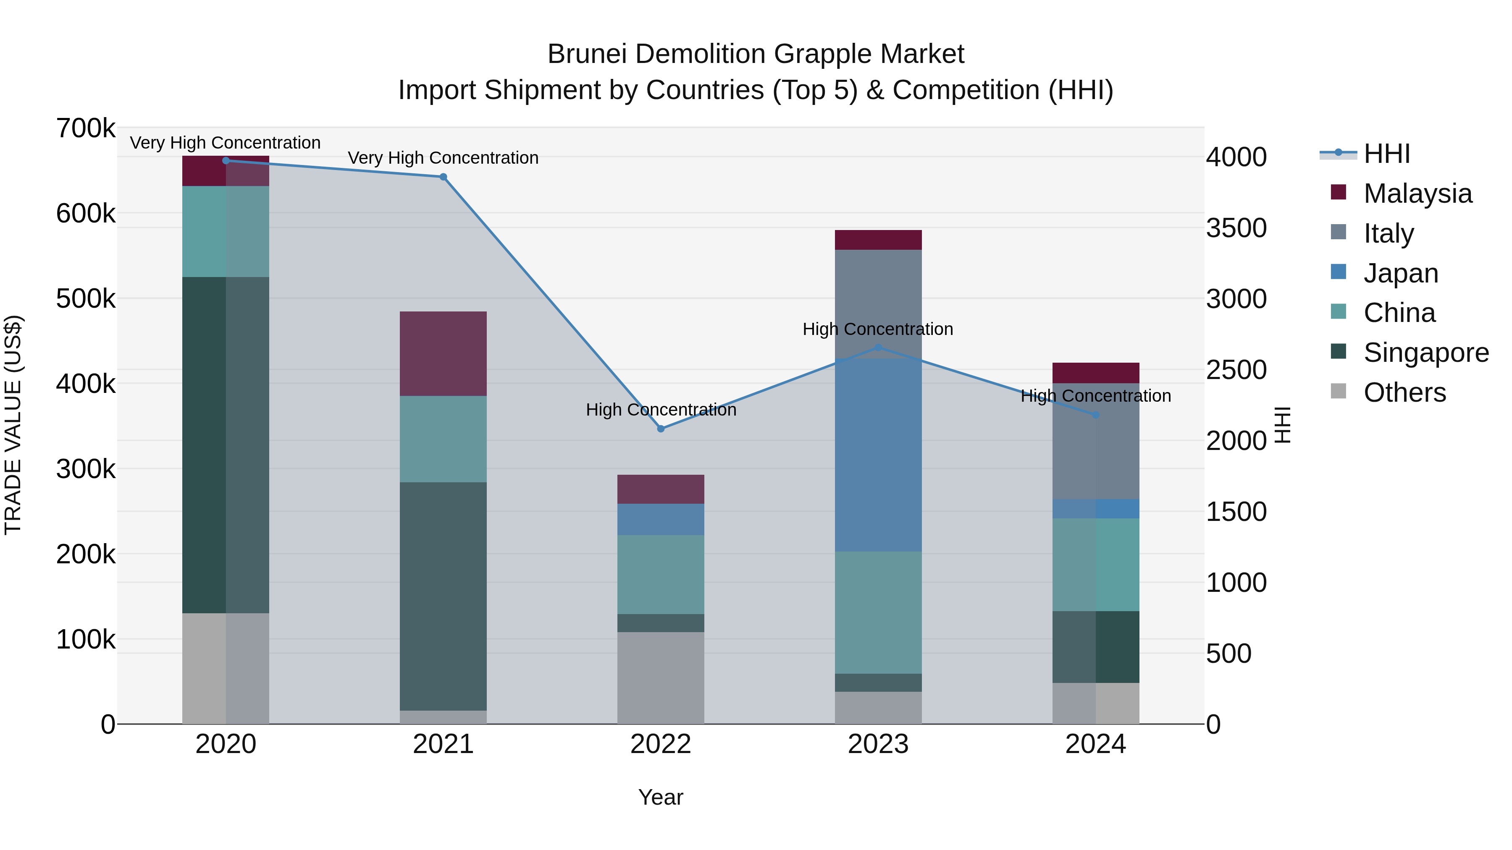Toggle the Singapore legend label

click(x=1426, y=353)
